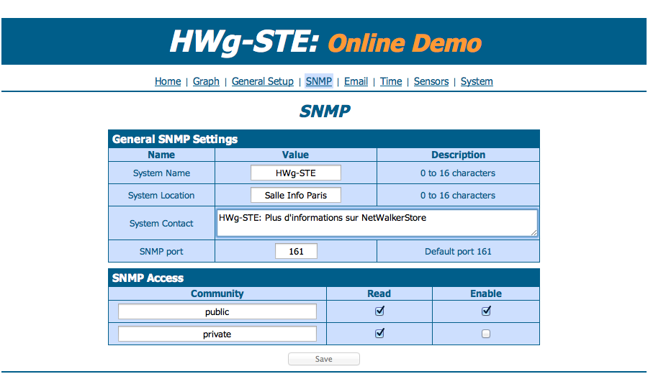Click the System Contact row label
Image resolution: width=648 pixels, height=374 pixels.
pyautogui.click(x=161, y=224)
